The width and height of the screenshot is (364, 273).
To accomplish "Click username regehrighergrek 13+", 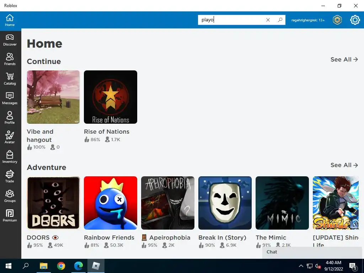I will click(308, 20).
